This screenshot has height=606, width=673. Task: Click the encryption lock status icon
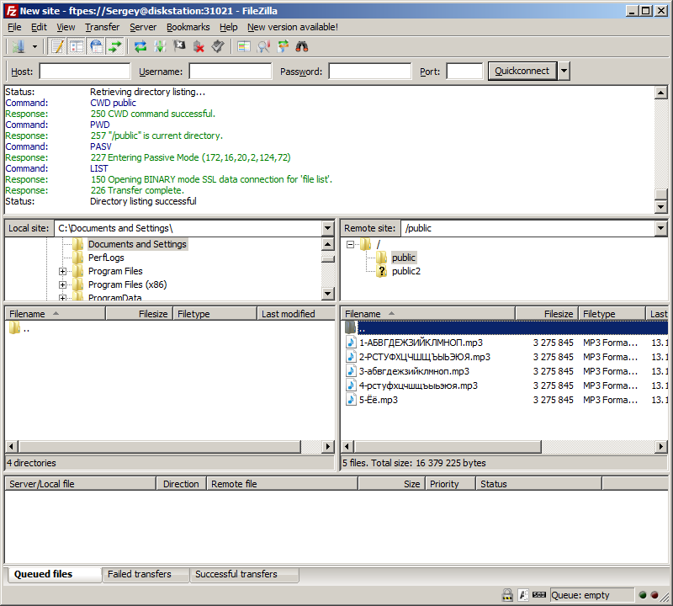pos(507,595)
